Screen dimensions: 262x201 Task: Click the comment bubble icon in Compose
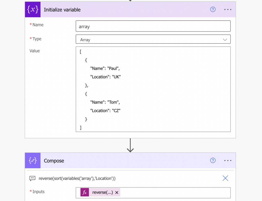32,178
